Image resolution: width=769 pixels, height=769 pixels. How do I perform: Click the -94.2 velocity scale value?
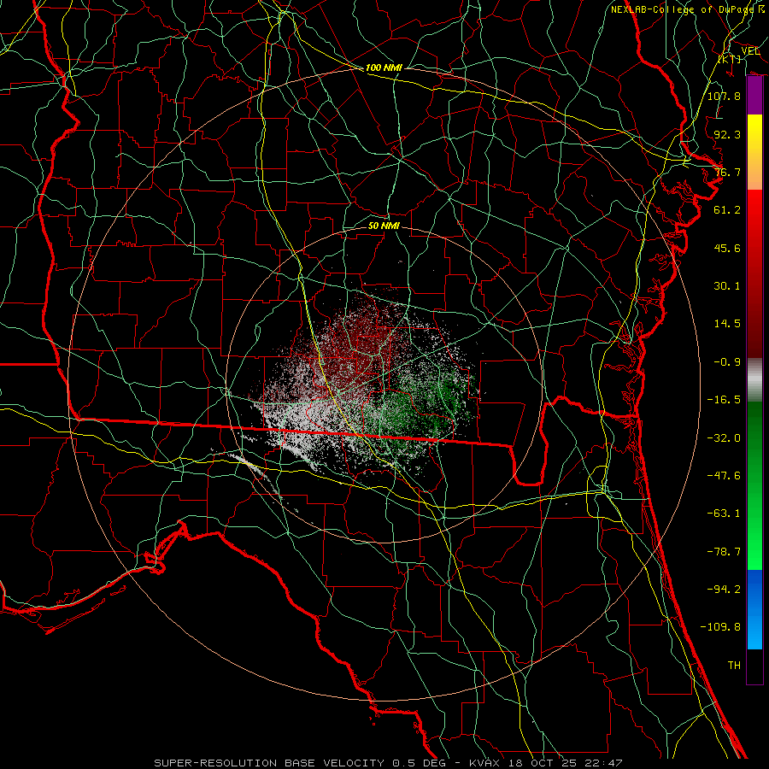(724, 589)
